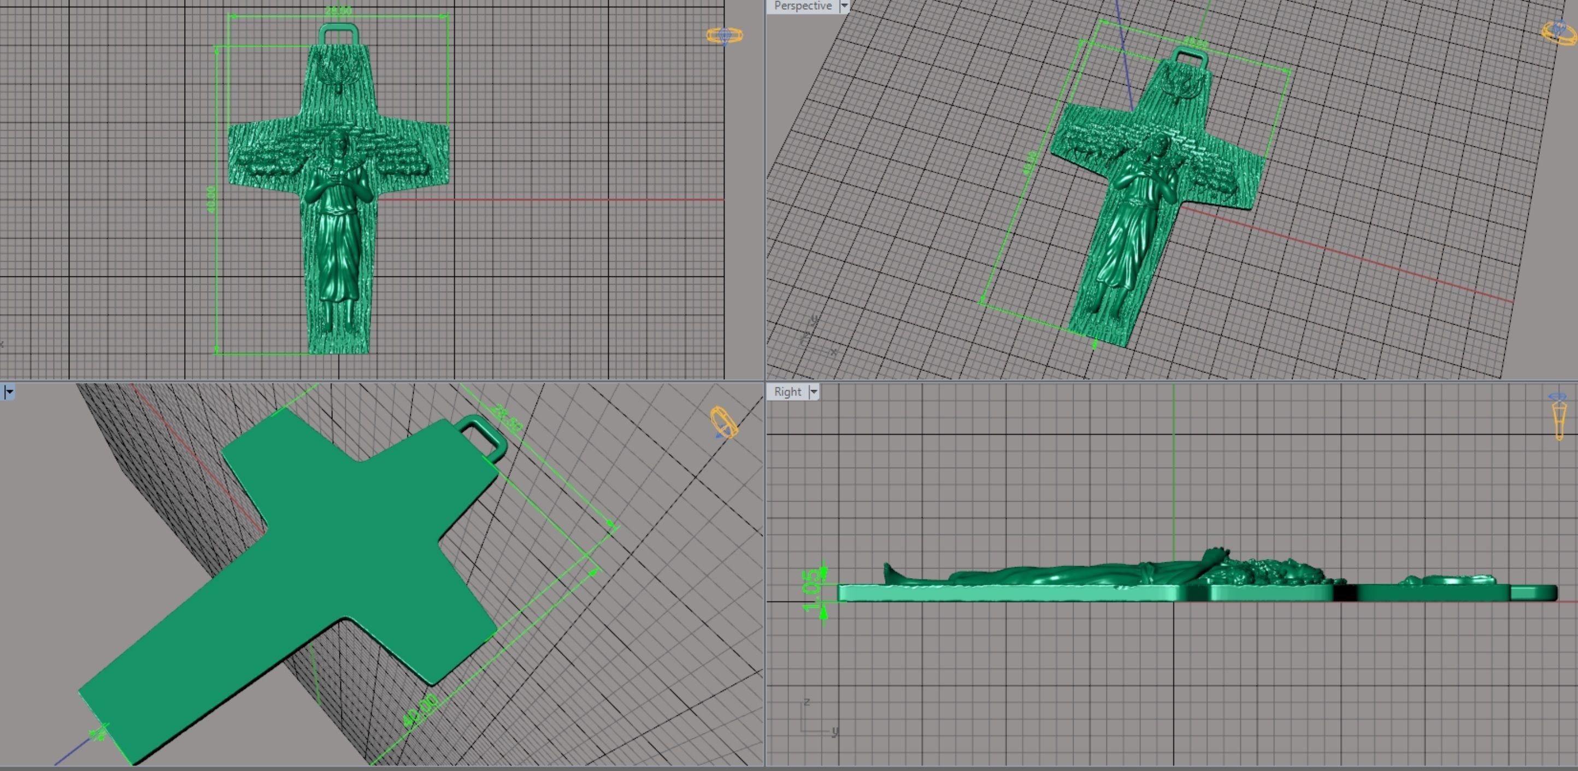This screenshot has height=771, width=1578.
Task: Click the Right viewport title label
Action: [787, 392]
